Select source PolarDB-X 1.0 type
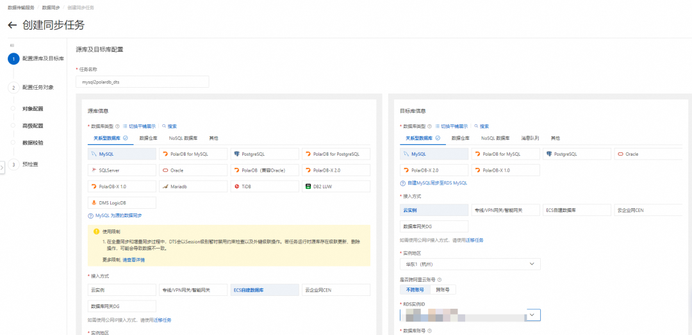 click(122, 186)
